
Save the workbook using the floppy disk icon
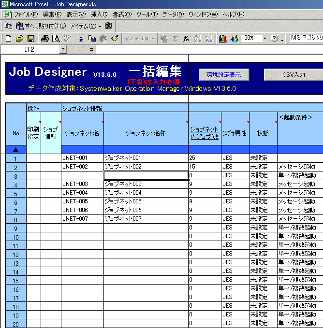[31, 39]
